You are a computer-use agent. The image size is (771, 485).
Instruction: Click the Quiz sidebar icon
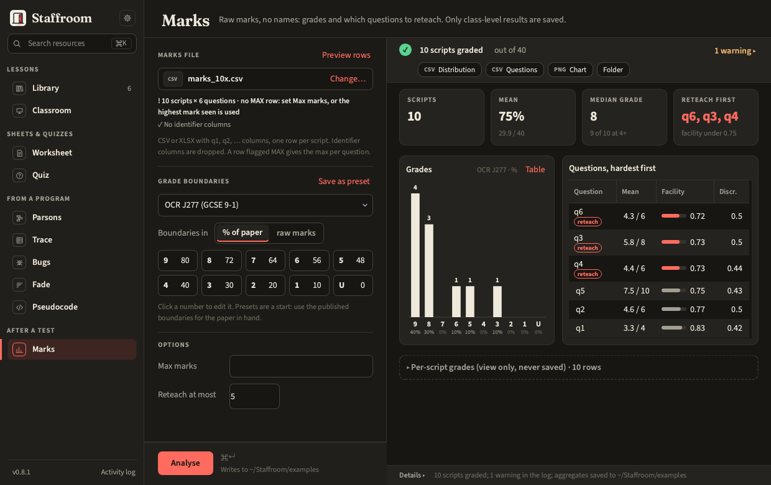[x=19, y=175]
